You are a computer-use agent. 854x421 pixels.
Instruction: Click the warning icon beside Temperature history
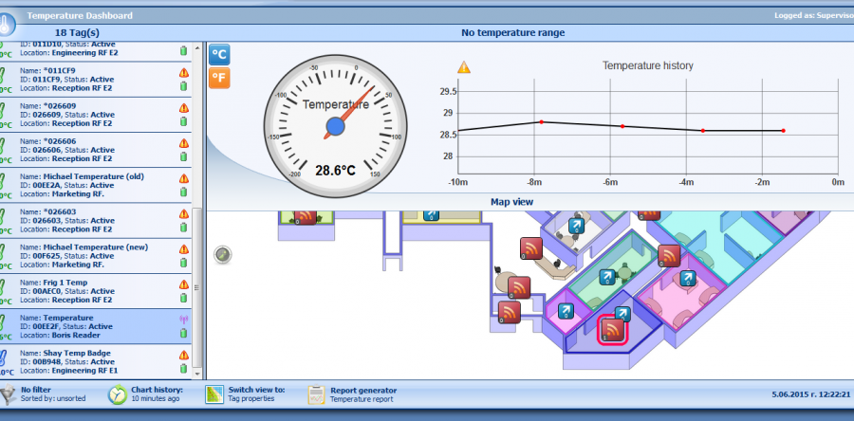463,67
